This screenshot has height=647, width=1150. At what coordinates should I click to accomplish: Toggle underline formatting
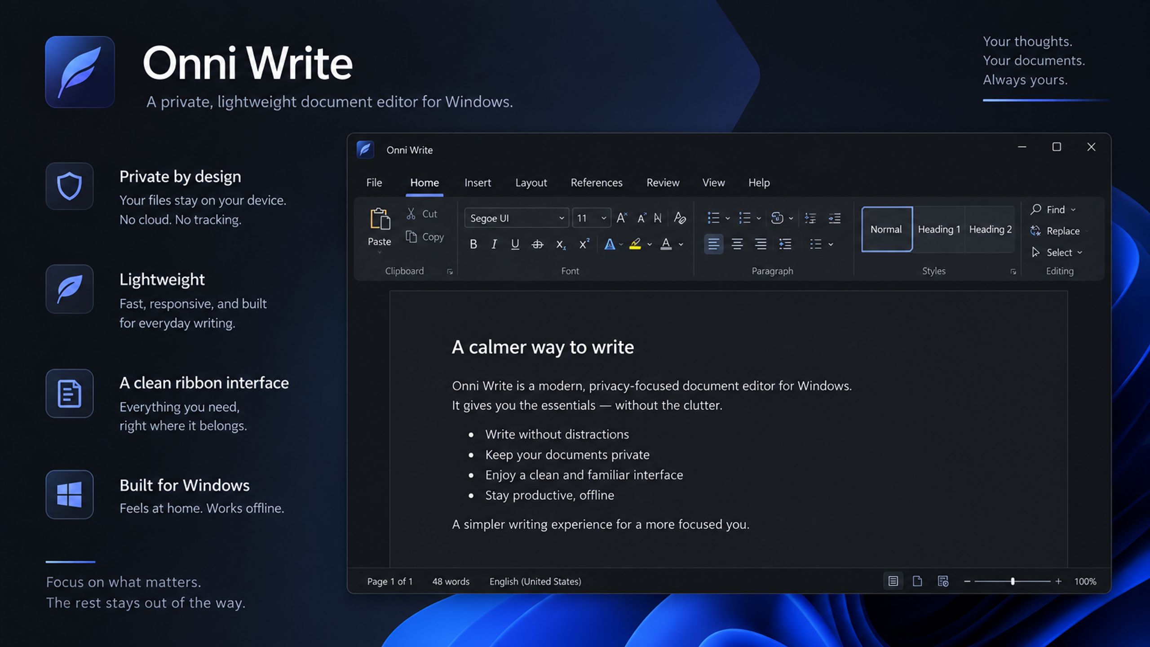[x=515, y=244]
